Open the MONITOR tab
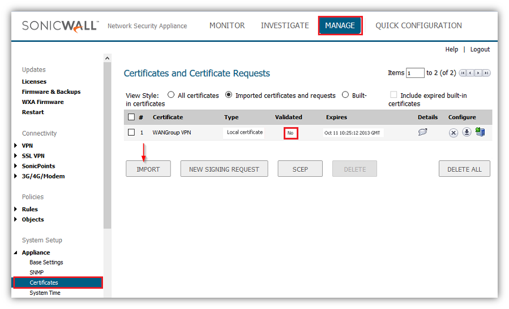Viewport: 509px width, 309px height. click(227, 25)
